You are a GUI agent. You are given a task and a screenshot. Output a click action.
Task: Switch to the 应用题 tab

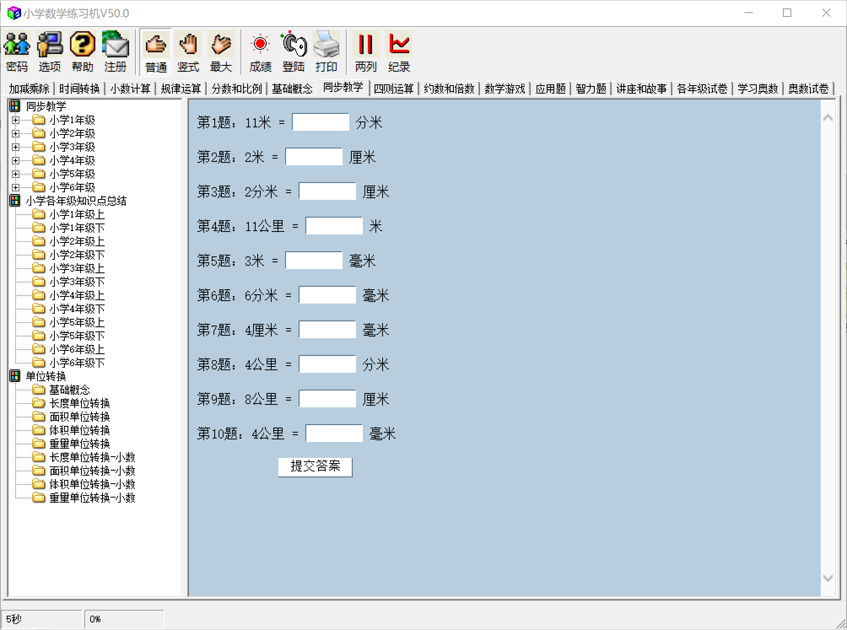coord(550,89)
